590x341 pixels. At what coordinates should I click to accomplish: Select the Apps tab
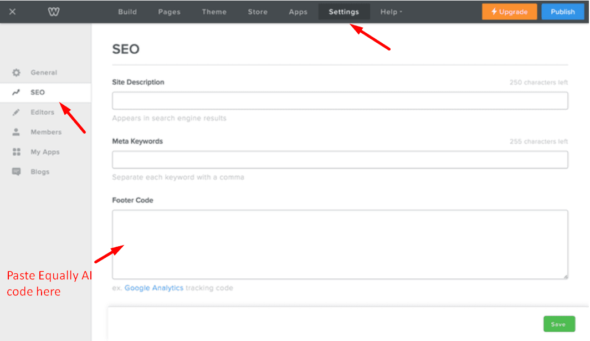(x=298, y=12)
